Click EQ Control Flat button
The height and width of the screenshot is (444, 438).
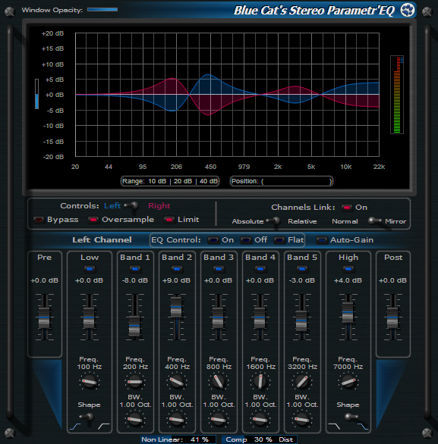pos(279,240)
